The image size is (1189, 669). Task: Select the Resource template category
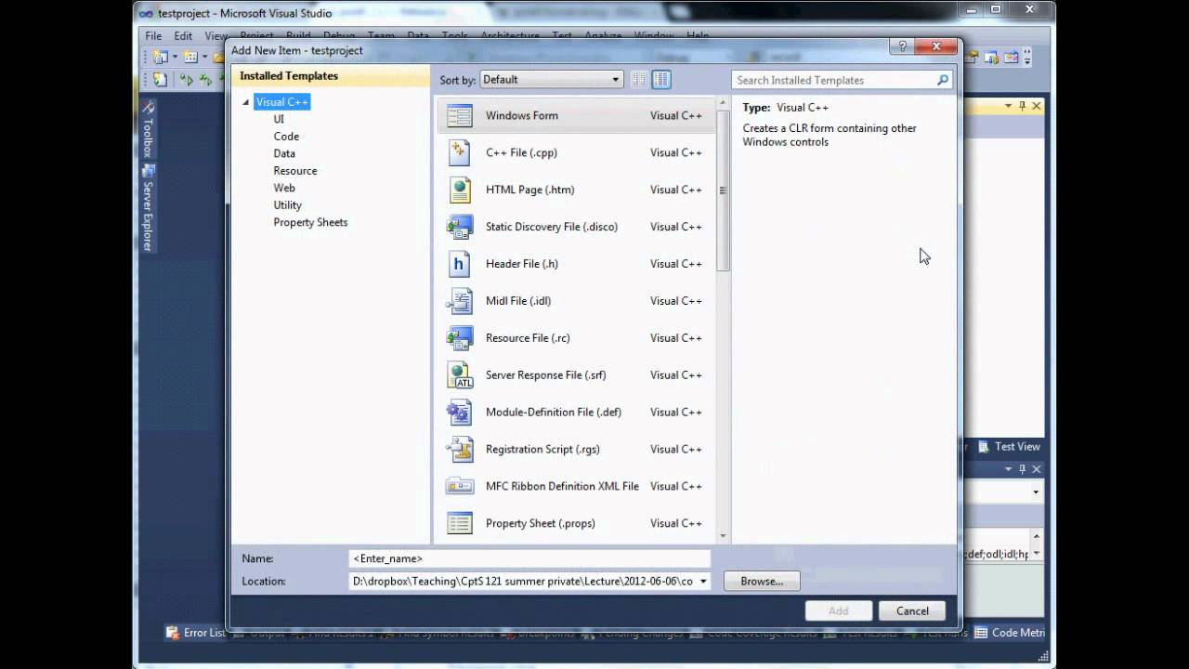pyautogui.click(x=295, y=171)
